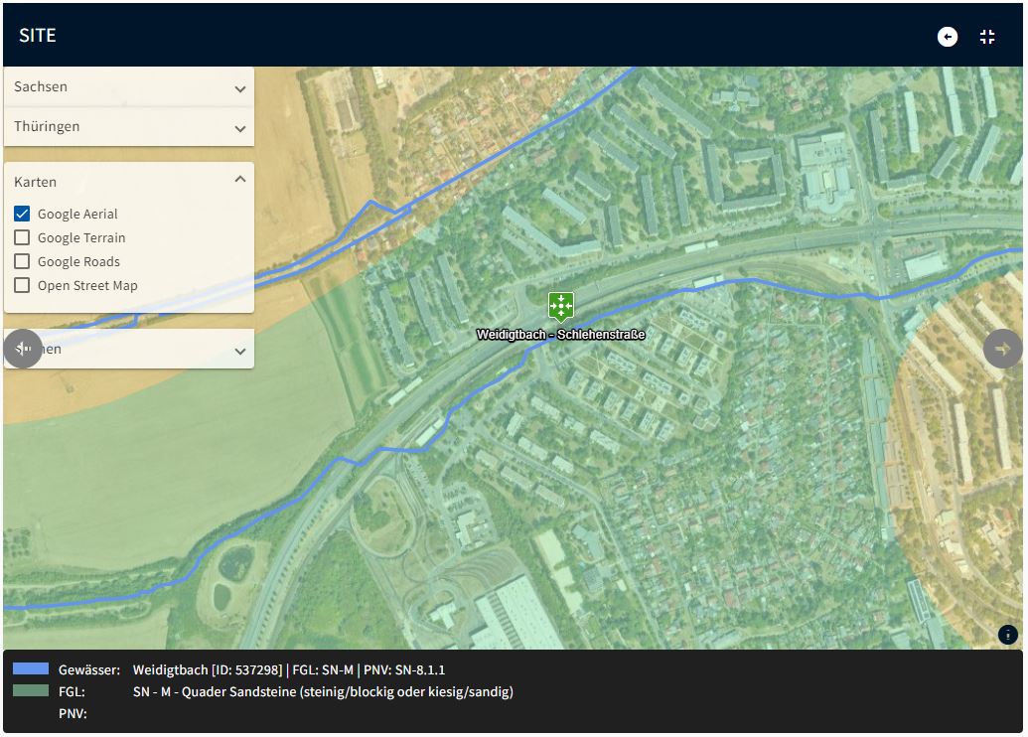Tick the Open Street Map checkbox

22,285
